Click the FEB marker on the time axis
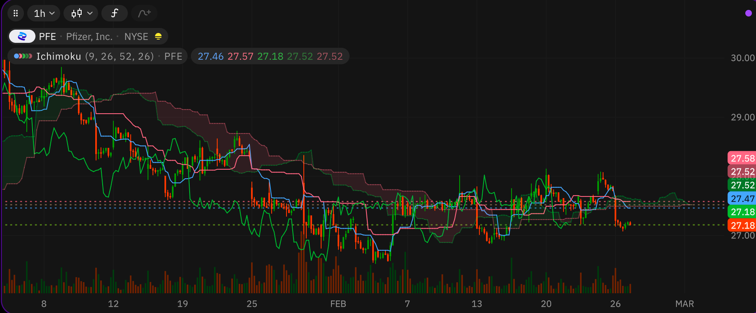The image size is (756, 313). click(x=338, y=304)
